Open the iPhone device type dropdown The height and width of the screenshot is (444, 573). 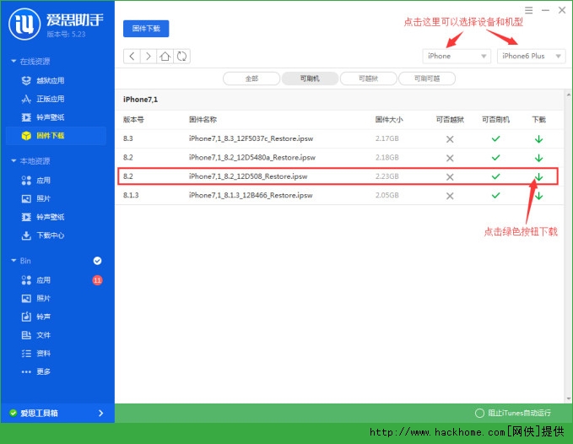pos(457,56)
